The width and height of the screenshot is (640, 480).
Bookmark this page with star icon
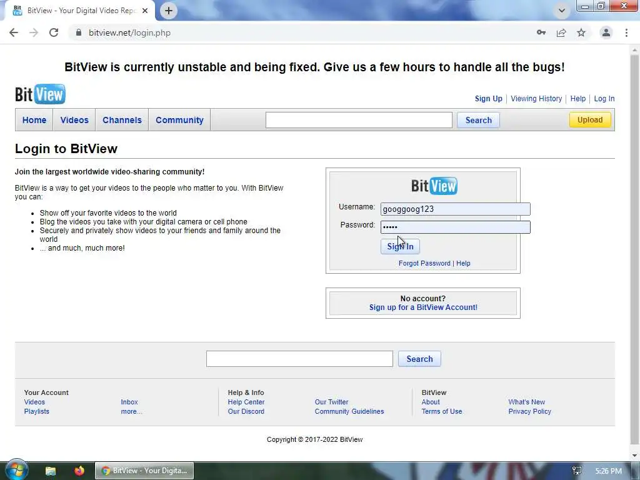coord(581,32)
